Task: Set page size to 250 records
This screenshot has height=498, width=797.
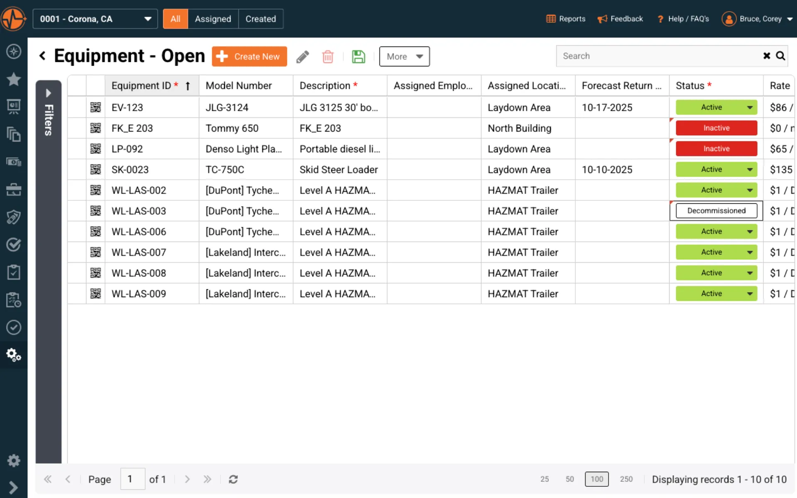Action: tap(626, 479)
